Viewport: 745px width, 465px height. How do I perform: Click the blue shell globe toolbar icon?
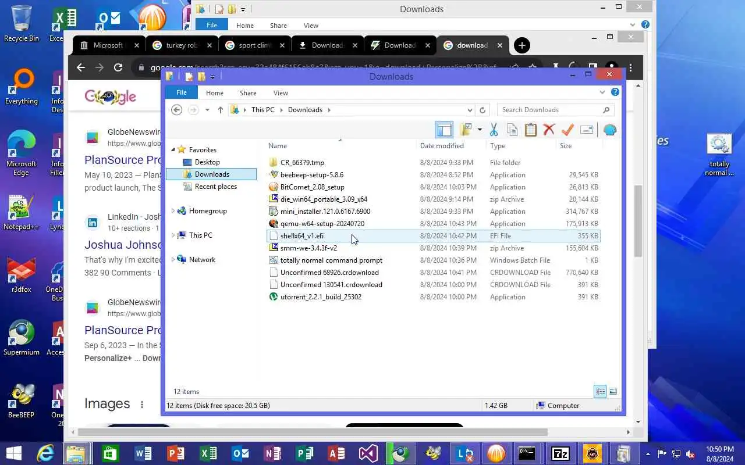(x=609, y=130)
